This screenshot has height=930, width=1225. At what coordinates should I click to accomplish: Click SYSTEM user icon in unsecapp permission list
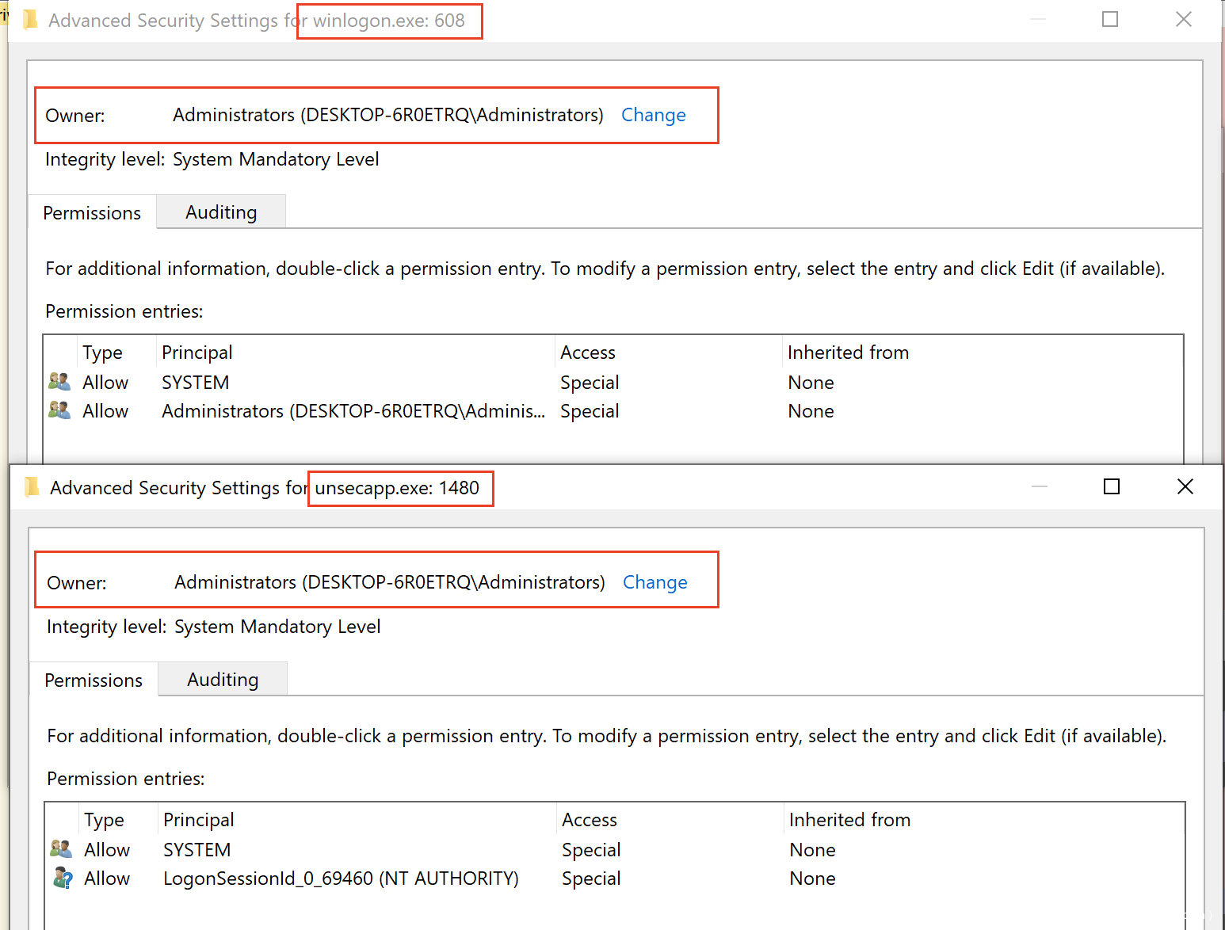click(x=61, y=849)
